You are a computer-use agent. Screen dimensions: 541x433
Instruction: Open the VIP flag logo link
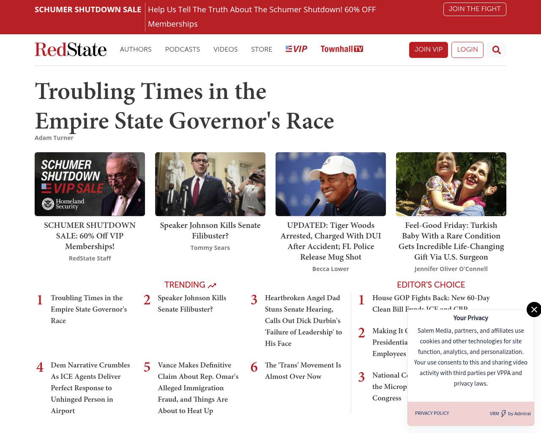click(296, 49)
